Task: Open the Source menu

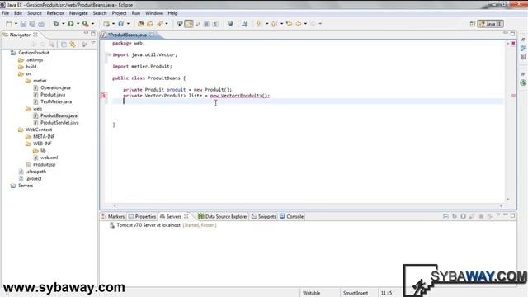Action: click(x=35, y=13)
